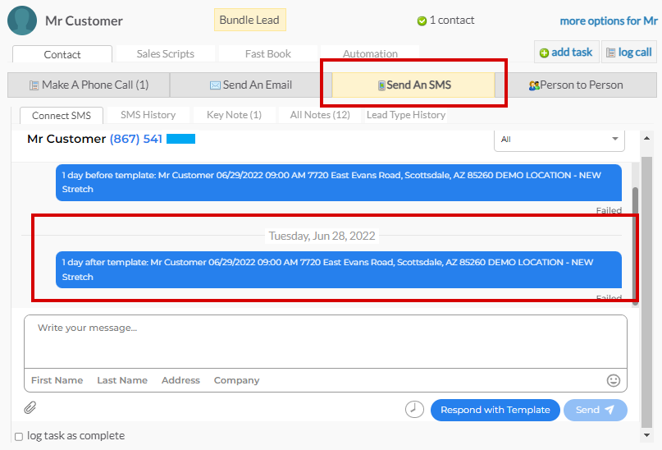The width and height of the screenshot is (662, 450).
Task: Click the inner conversation scrollbar thumb
Action: (635, 246)
